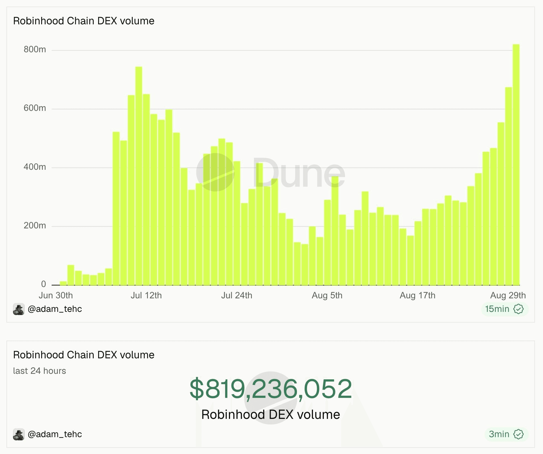Click adam_tehc avatar in the counter panel
543x454 pixels.
19,434
